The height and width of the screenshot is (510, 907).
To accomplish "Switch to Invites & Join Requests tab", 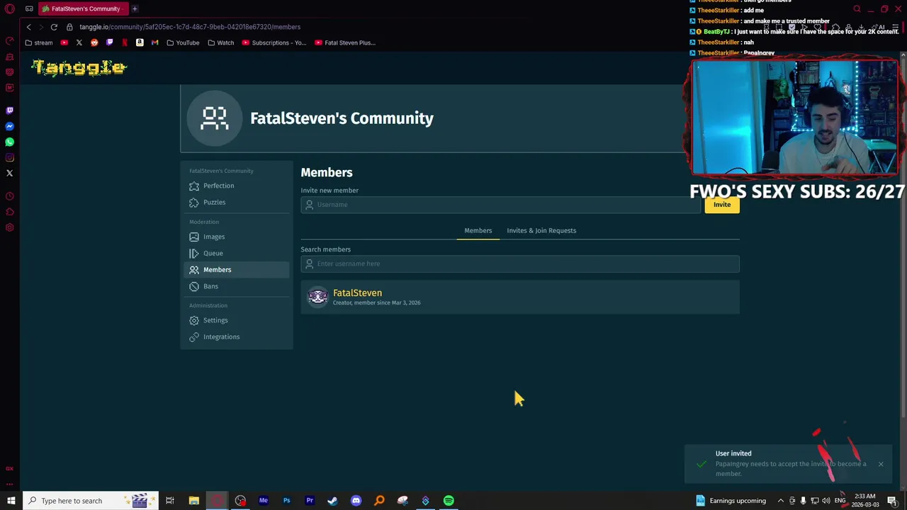I will click(541, 230).
